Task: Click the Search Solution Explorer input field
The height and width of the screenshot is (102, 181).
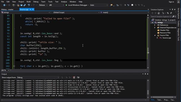Action: 161,16
